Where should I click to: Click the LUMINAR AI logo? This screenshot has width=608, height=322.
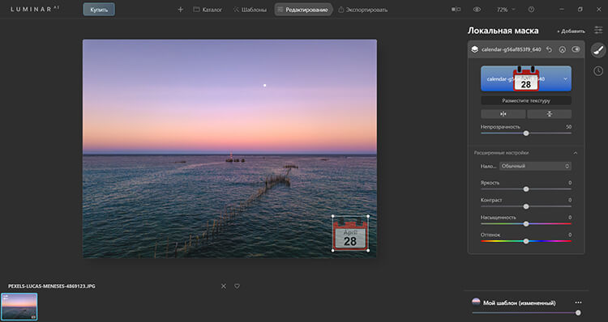tap(35, 9)
